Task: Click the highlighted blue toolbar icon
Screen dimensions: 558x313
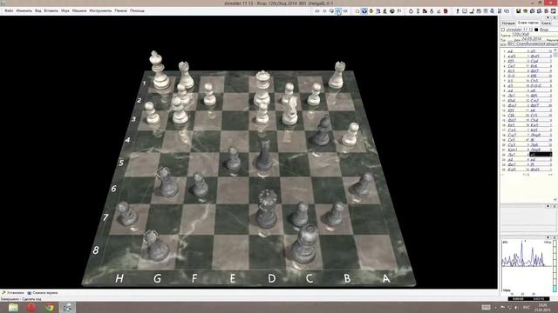Action: [x=364, y=11]
